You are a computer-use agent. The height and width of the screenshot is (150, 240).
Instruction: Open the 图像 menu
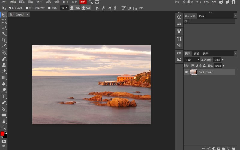pyautogui.click(x=22, y=2)
